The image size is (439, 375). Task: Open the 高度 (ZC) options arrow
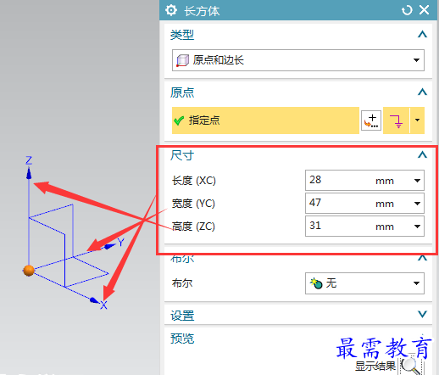click(417, 227)
